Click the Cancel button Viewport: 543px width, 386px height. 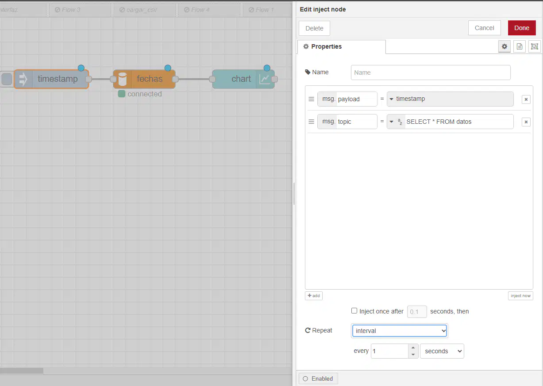(484, 28)
